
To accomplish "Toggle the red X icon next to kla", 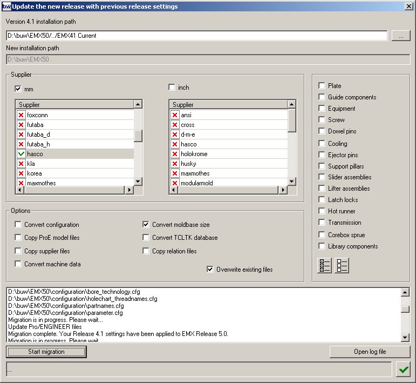I will point(21,164).
